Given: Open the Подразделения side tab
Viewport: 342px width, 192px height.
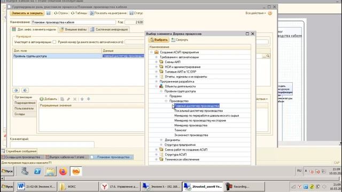Looking at the screenshot, I should (25, 103).
